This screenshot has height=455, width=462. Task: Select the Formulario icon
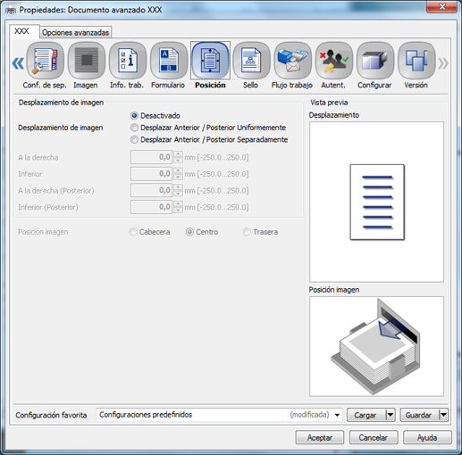pyautogui.click(x=169, y=61)
